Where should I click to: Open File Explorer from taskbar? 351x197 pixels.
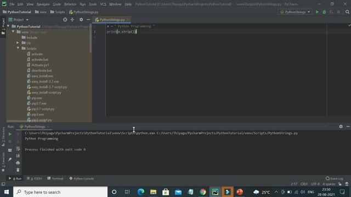(153, 192)
